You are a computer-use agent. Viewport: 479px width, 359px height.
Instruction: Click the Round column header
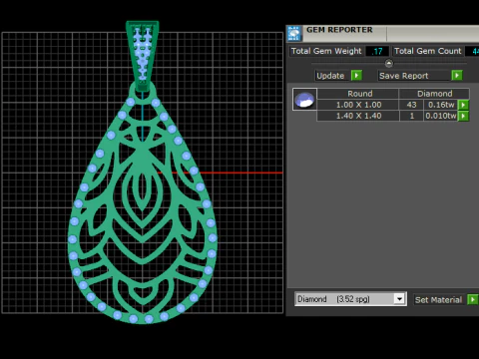pyautogui.click(x=358, y=94)
